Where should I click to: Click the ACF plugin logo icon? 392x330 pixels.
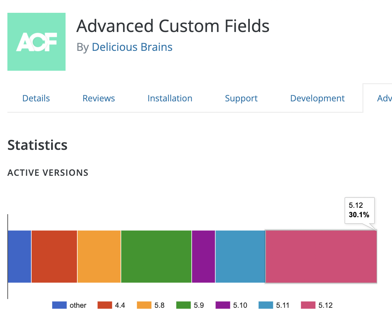pyautogui.click(x=36, y=42)
